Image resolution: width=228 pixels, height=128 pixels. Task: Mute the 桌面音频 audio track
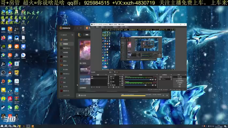coord(153,85)
